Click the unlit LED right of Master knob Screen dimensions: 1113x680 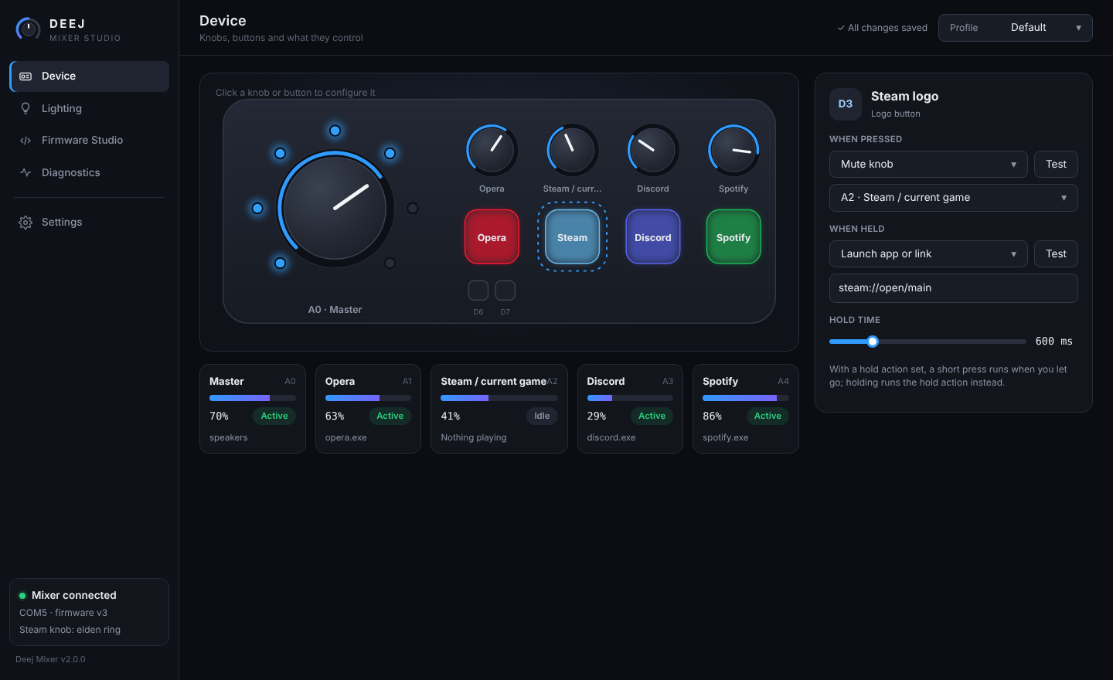click(413, 208)
